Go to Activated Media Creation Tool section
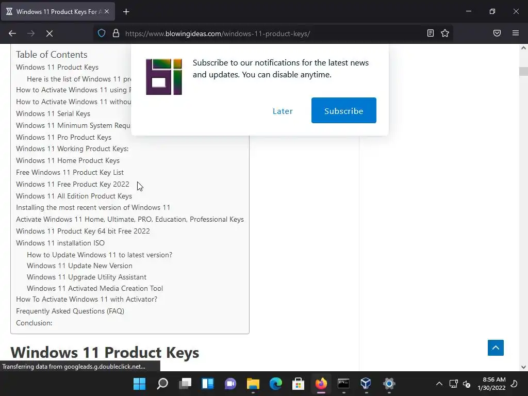The width and height of the screenshot is (528, 396). click(x=95, y=289)
